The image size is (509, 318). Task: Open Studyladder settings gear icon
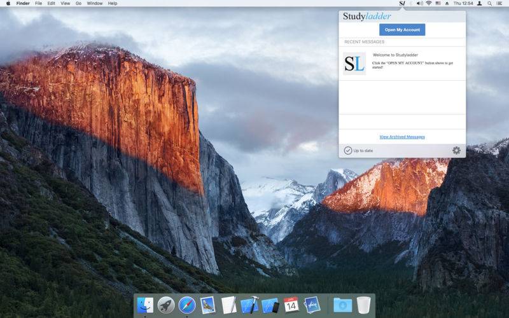(456, 151)
